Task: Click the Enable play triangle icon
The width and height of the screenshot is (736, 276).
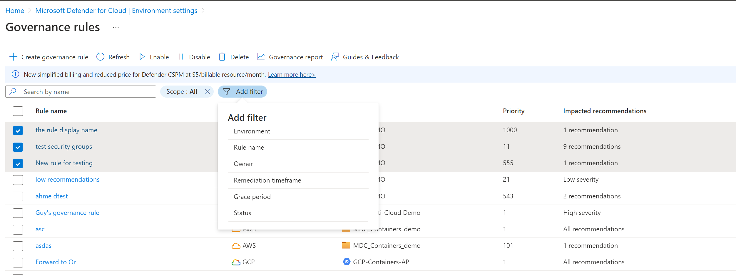Action: 142,57
